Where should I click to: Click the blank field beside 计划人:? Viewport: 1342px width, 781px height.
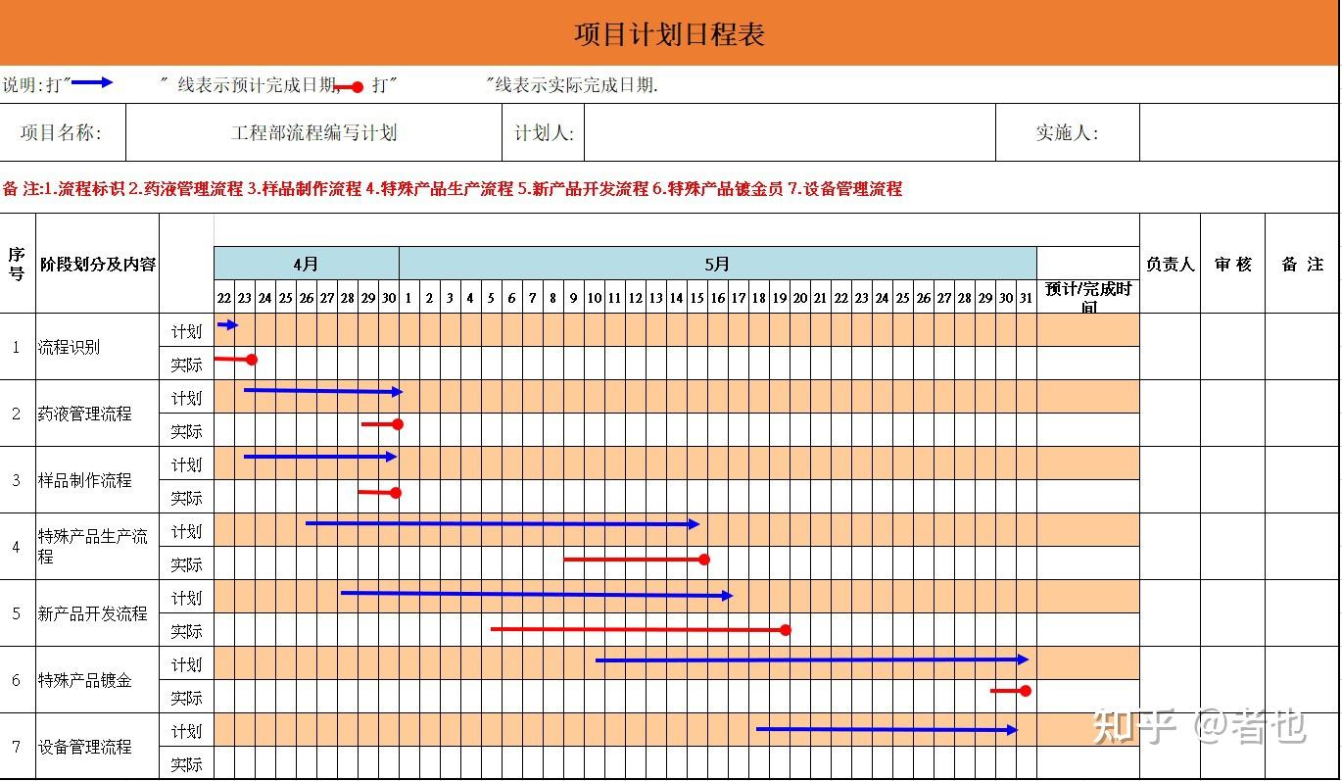pos(791,133)
